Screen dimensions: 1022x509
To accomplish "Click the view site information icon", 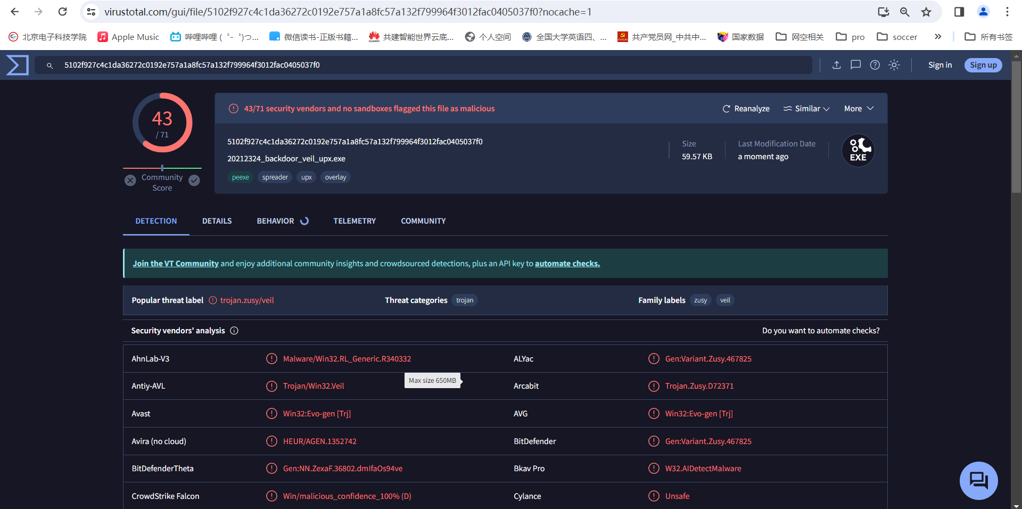I will 91,12.
